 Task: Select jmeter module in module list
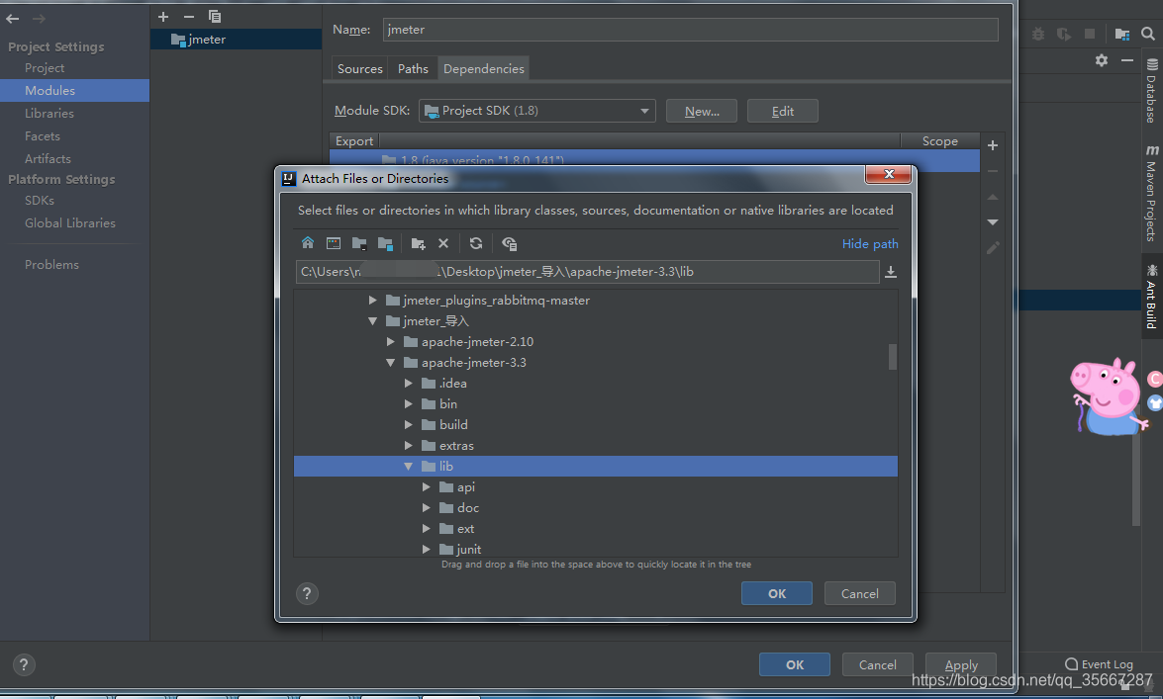point(236,40)
